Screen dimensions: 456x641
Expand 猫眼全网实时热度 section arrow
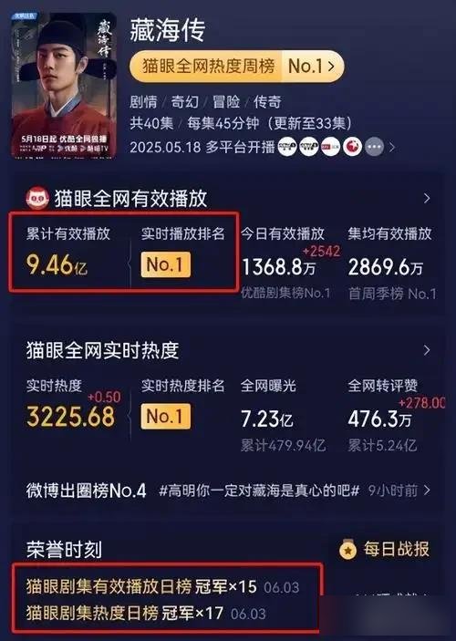pyautogui.click(x=427, y=350)
